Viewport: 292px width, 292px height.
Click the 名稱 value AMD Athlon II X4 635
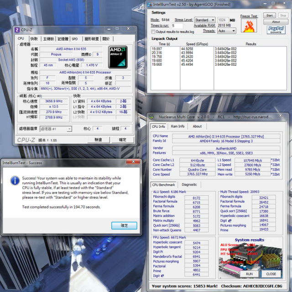point(71,49)
